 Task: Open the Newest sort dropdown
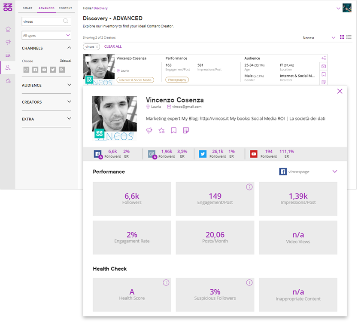(319, 38)
